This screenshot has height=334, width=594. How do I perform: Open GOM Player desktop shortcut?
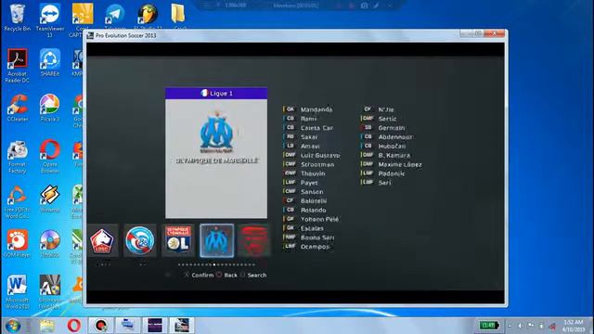point(17,243)
